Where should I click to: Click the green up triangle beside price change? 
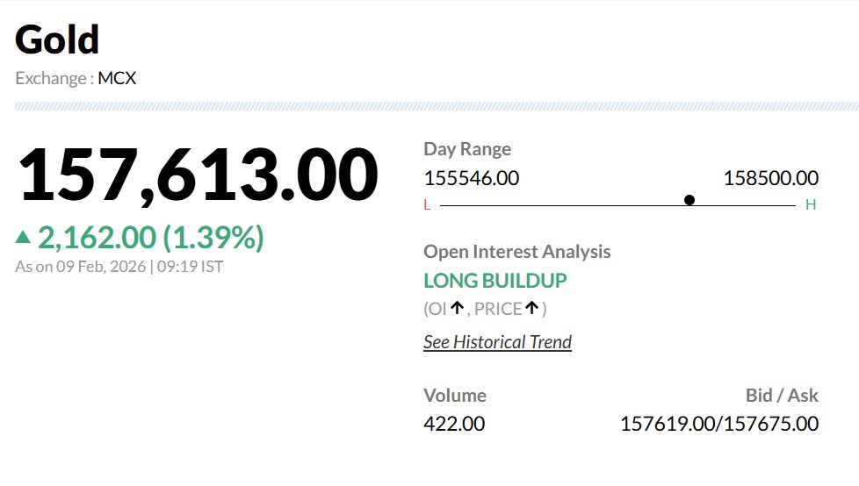point(23,237)
